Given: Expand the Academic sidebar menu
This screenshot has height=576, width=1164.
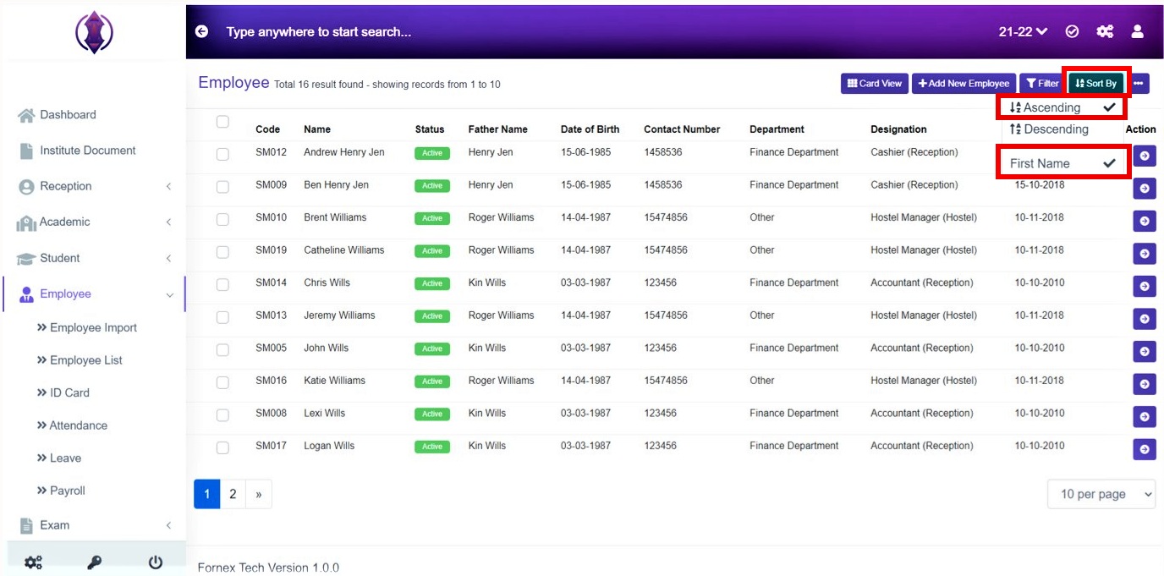Looking at the screenshot, I should pyautogui.click(x=93, y=222).
